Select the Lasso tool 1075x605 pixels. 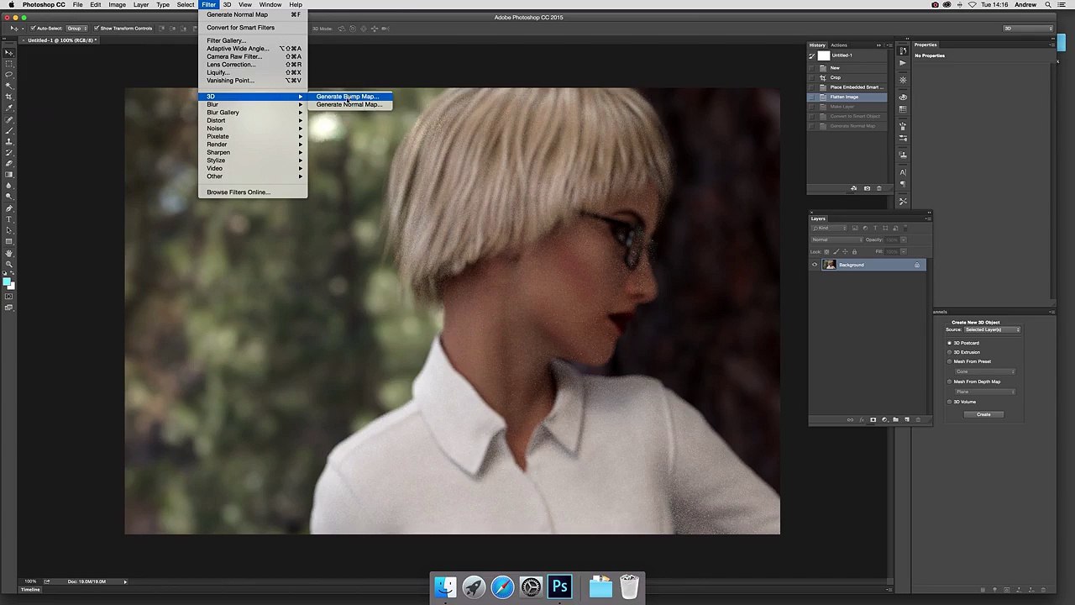9,75
